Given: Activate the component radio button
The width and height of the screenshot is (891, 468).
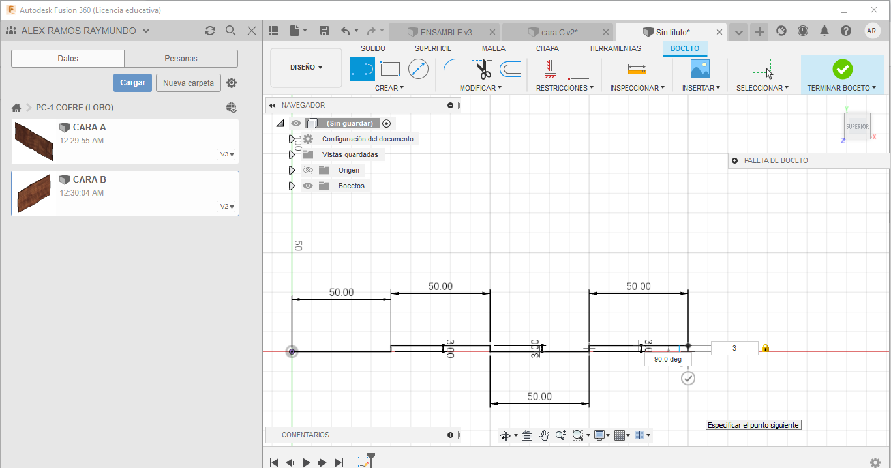Looking at the screenshot, I should (386, 123).
